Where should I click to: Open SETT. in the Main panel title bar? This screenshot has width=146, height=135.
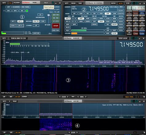tap(4, 3)
